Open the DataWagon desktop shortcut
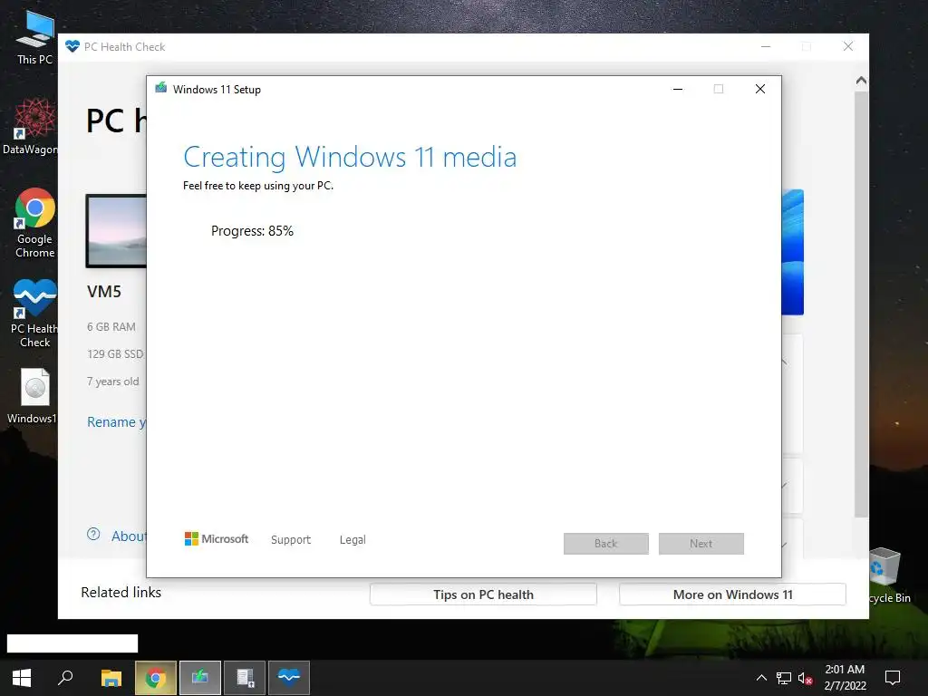This screenshot has width=928, height=696. (31, 126)
